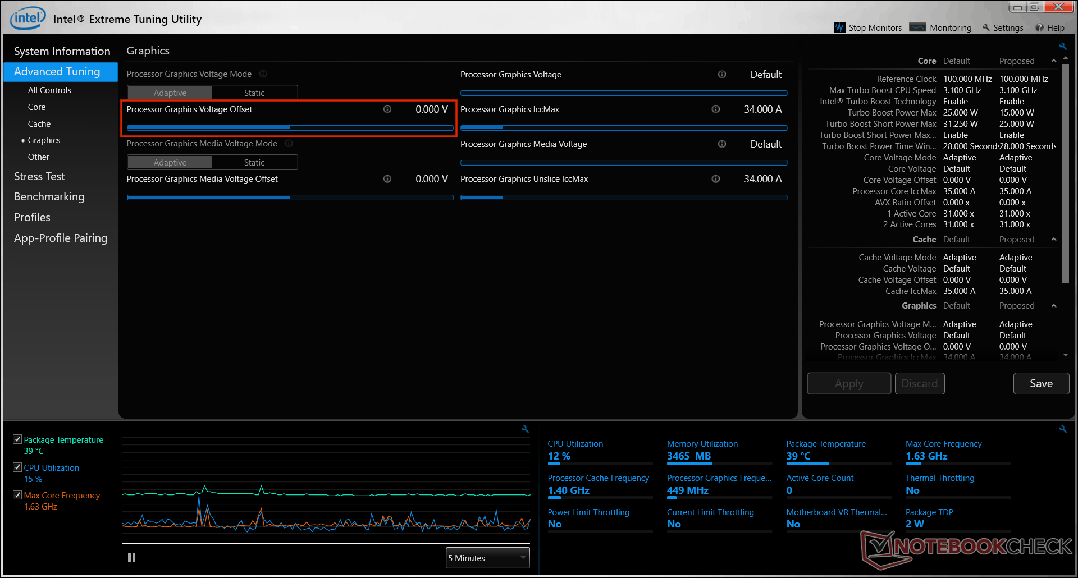The width and height of the screenshot is (1078, 578).
Task: Click the Stop Monitors waveform icon
Action: [839, 27]
